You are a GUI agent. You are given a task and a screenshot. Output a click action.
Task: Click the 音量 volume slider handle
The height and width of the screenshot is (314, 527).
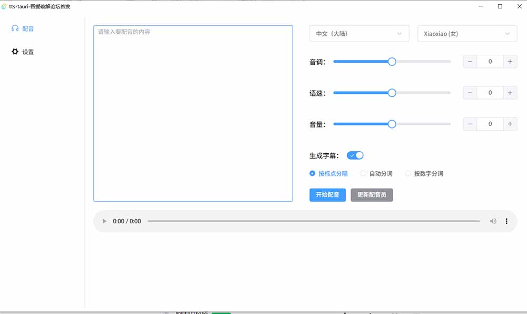click(x=392, y=124)
